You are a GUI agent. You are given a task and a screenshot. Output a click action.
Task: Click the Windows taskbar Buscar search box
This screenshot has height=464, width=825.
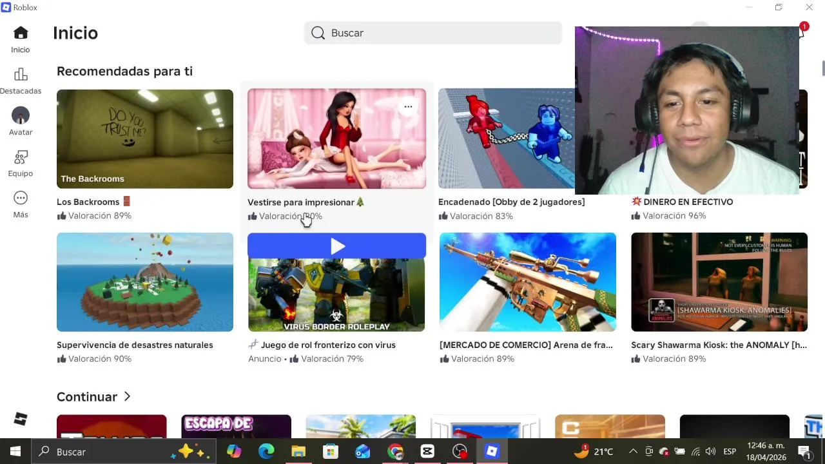click(124, 452)
